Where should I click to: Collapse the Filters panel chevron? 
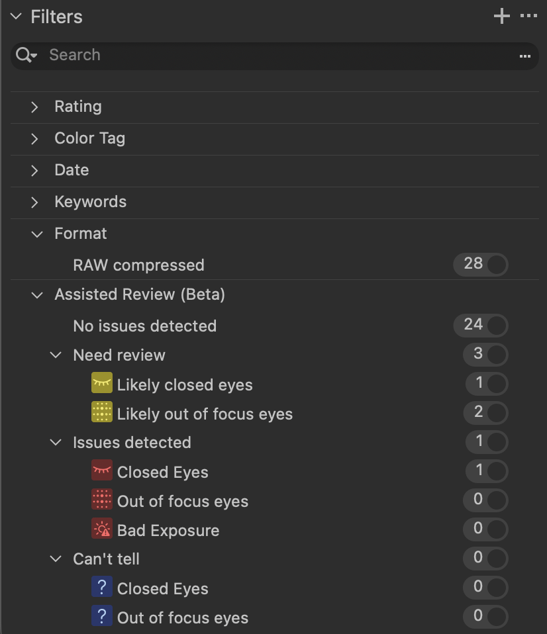16,17
